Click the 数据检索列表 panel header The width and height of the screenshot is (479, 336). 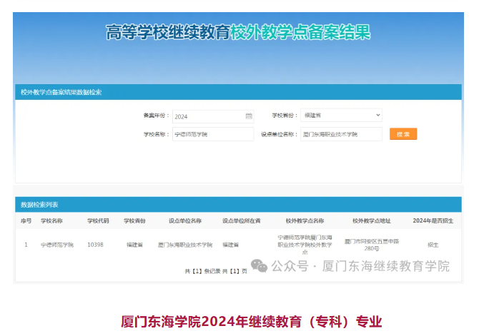pyautogui.click(x=40, y=205)
